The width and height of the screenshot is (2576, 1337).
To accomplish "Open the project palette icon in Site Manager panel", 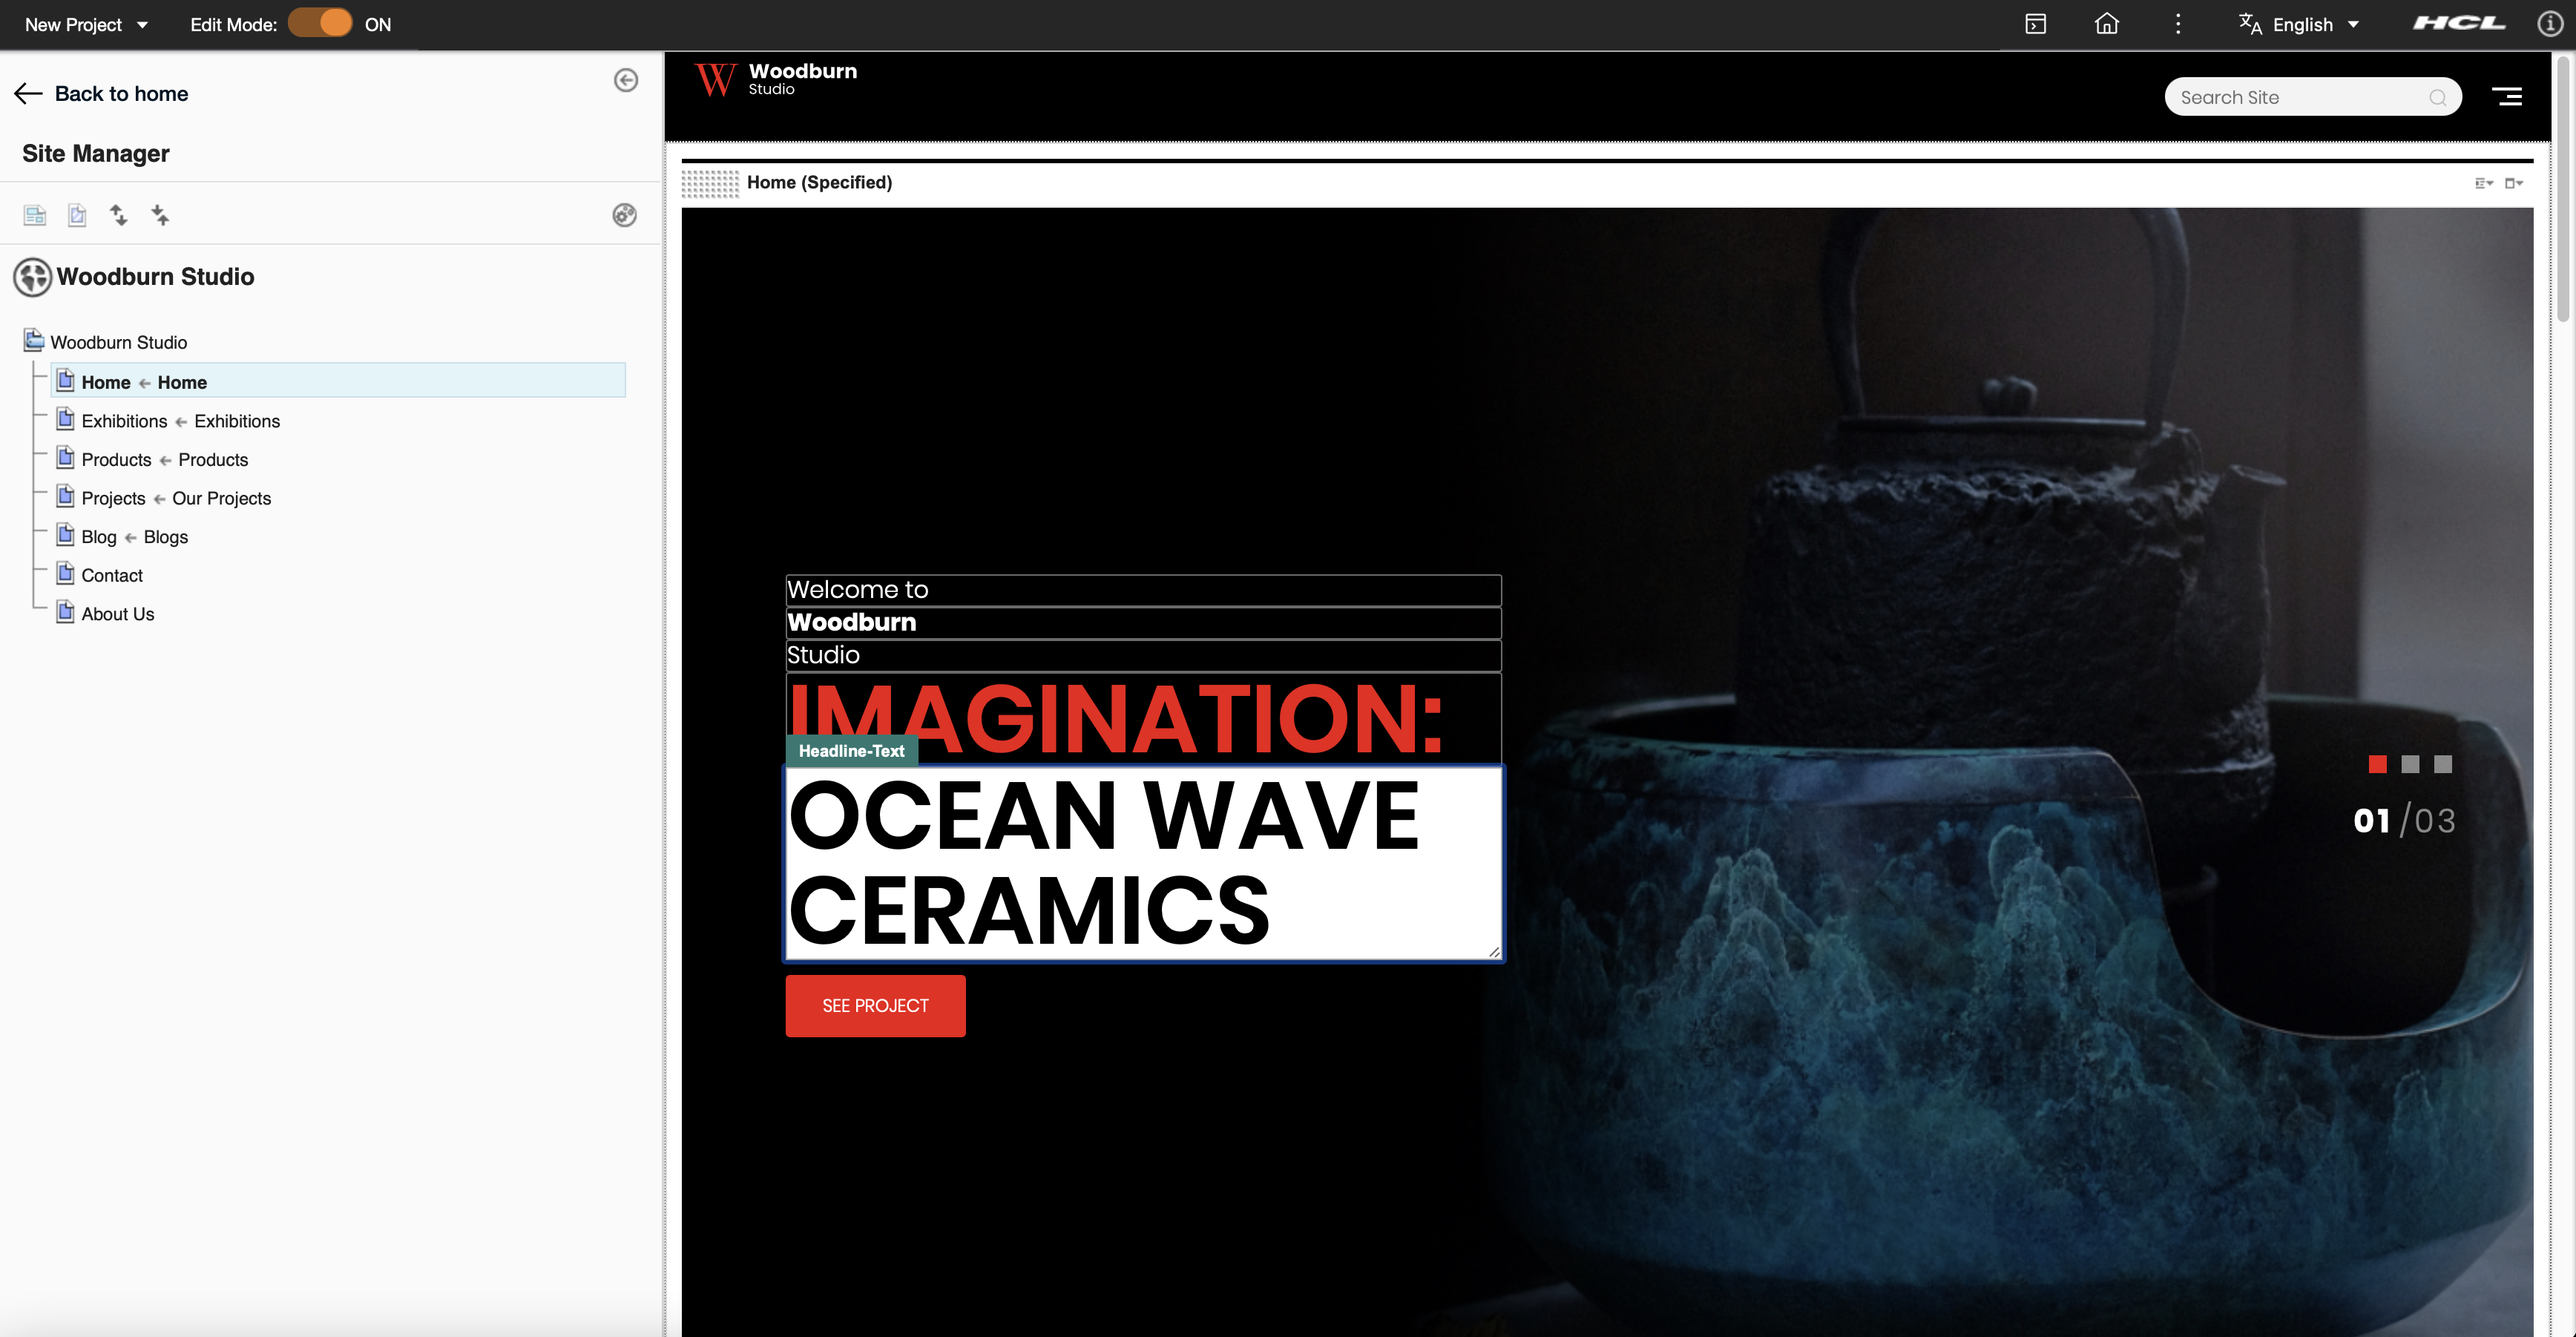I will pyautogui.click(x=625, y=215).
